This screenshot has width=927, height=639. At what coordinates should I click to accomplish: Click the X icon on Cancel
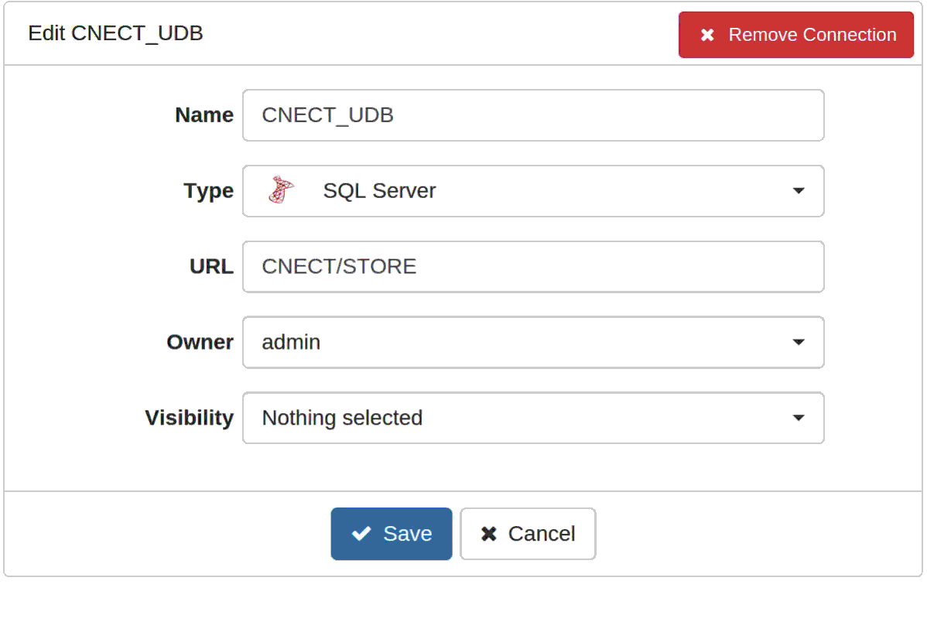tap(488, 534)
